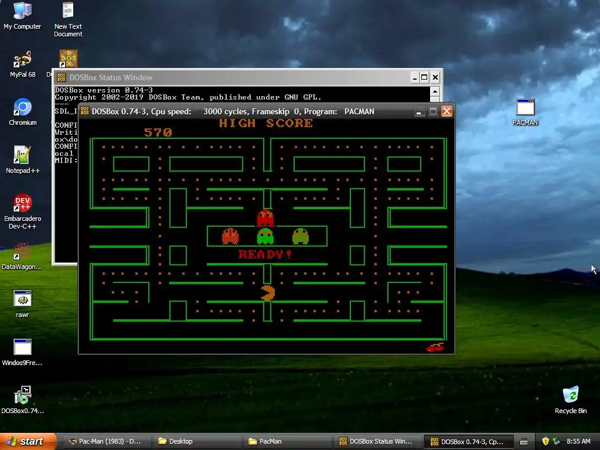Image resolution: width=600 pixels, height=450 pixels.
Task: Click the orange Pac-Man character
Action: tap(267, 293)
